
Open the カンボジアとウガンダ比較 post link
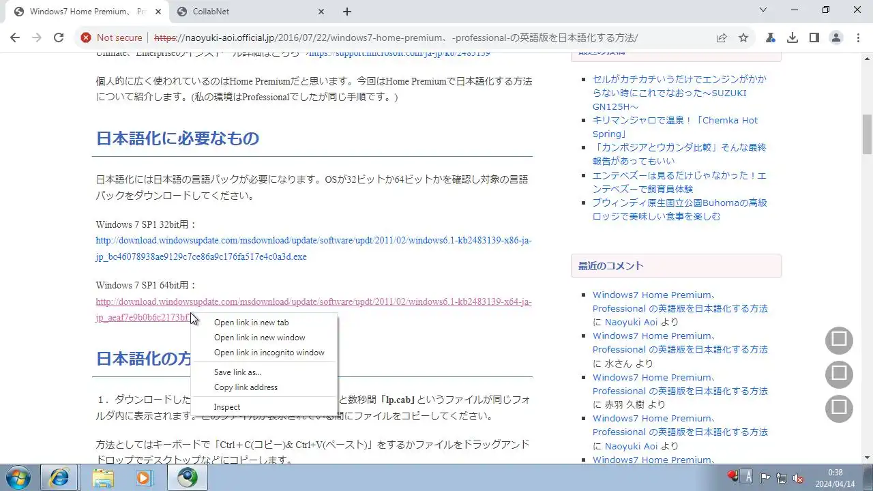(x=679, y=154)
